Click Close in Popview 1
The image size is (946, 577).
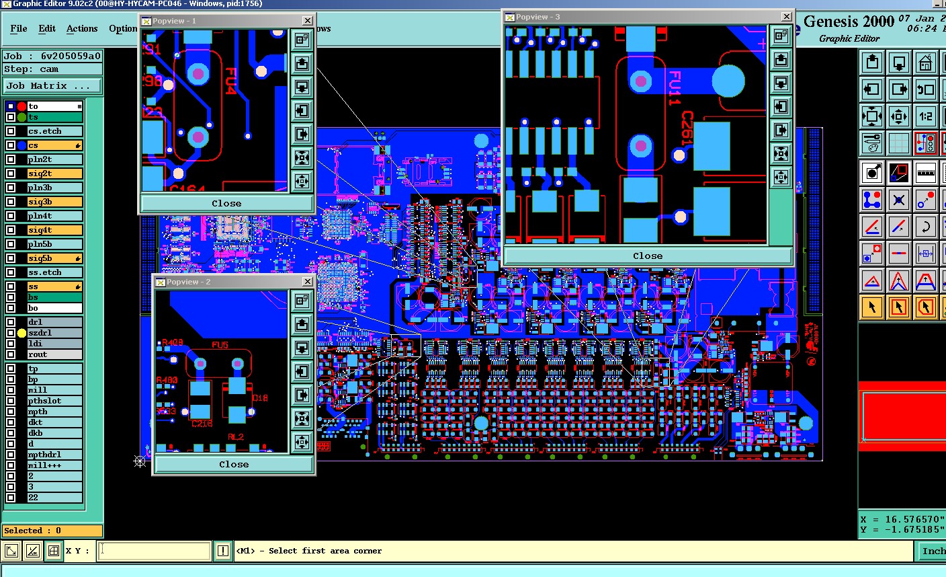click(226, 203)
